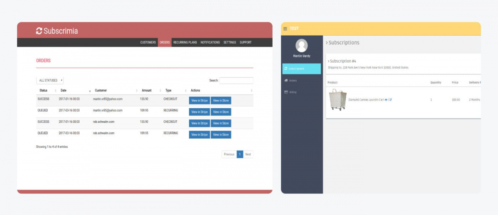Click the truck icon next to Orders in sidebar
Viewport: 498px width, 215px height.
[286, 80]
